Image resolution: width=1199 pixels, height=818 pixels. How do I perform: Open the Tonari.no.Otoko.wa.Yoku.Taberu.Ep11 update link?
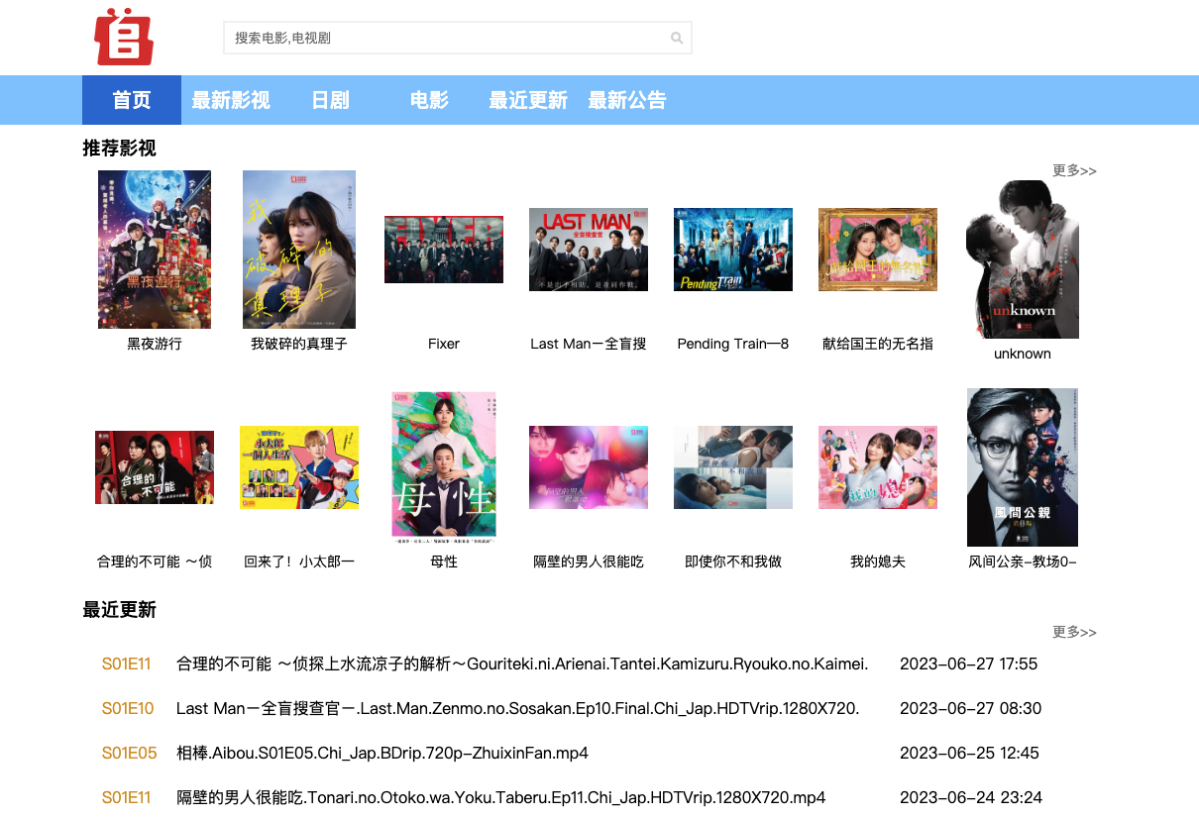[501, 797]
